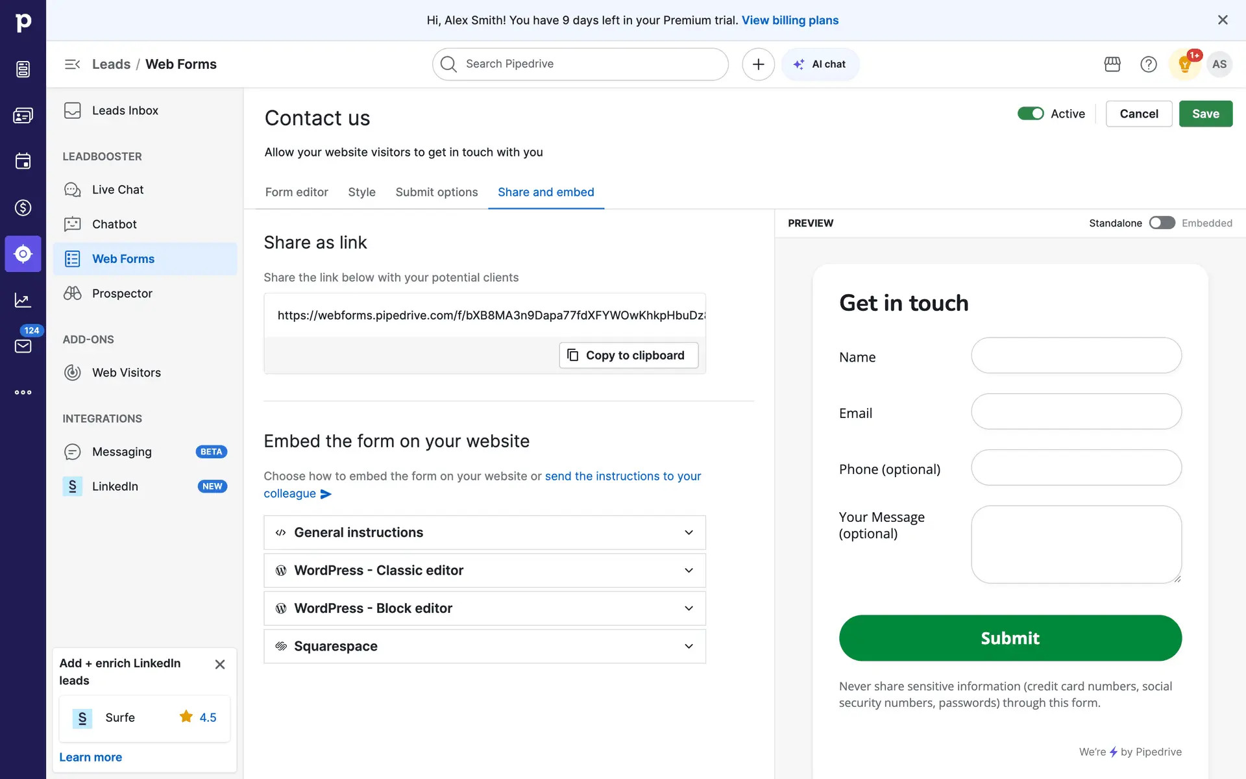Screen dimensions: 1246x779
Task: Open the Insights chart icon in sidebar
Action: 23,300
